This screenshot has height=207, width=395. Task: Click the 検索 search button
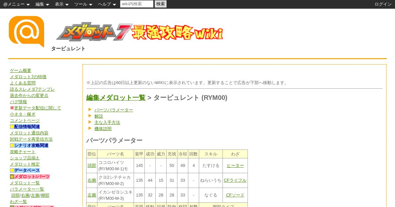(x=161, y=4)
